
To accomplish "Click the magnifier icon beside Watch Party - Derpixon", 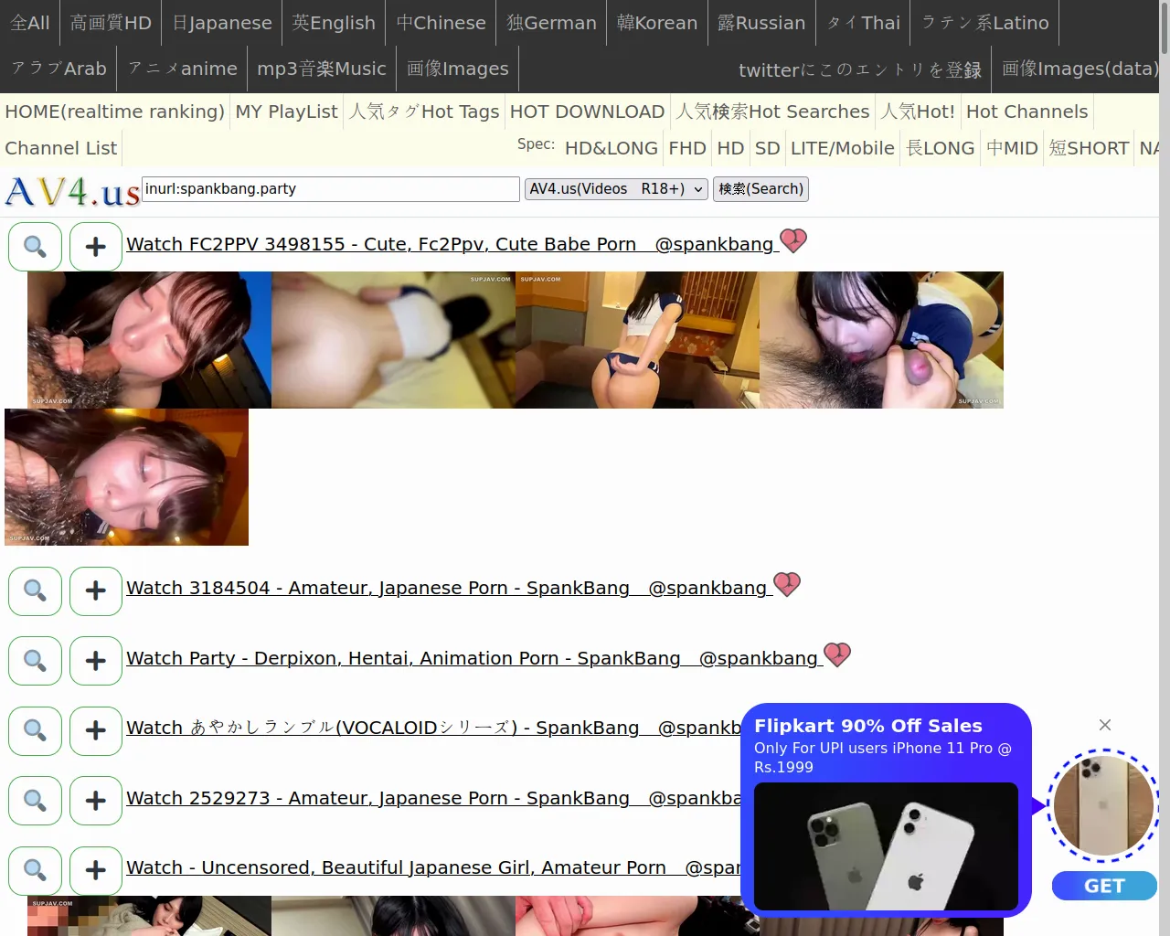I will pos(35,661).
